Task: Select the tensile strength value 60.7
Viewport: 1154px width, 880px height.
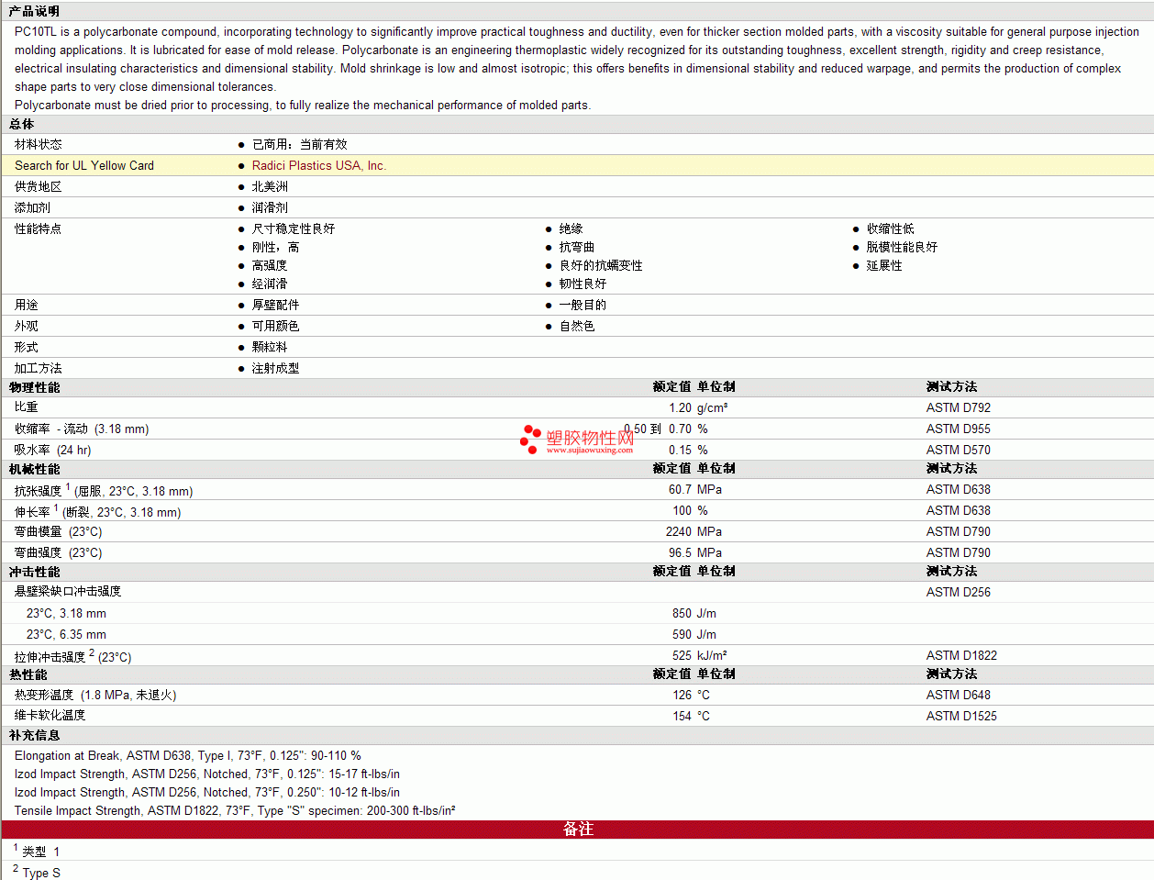Action: point(680,489)
